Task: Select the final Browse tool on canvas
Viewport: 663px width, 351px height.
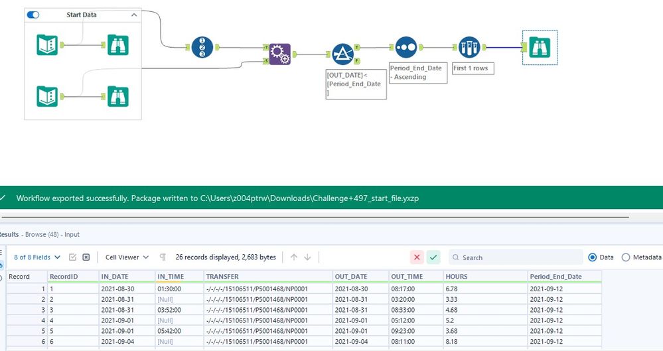Action: click(x=540, y=47)
